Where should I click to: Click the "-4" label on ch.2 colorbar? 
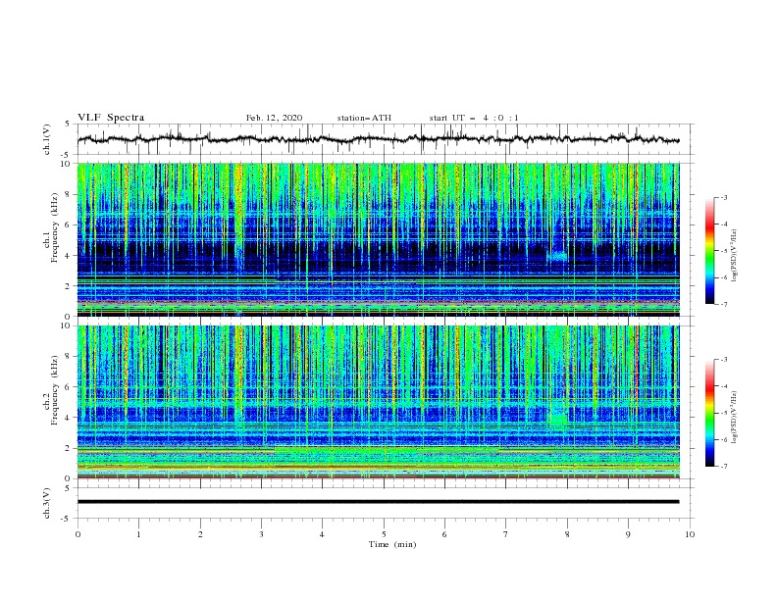point(722,386)
